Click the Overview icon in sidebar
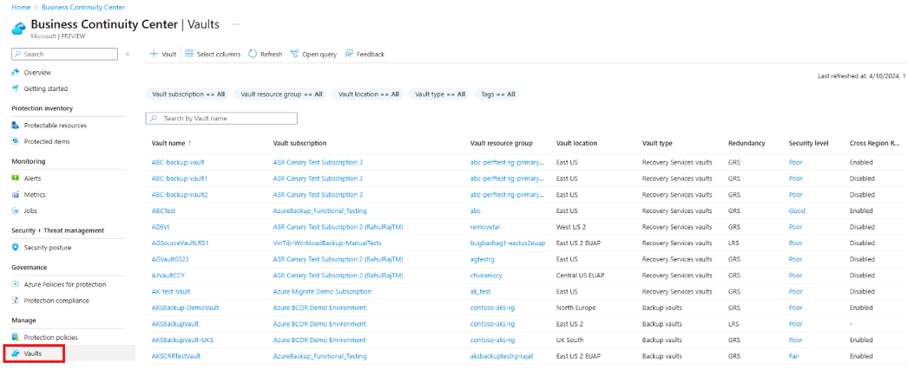 (x=16, y=72)
